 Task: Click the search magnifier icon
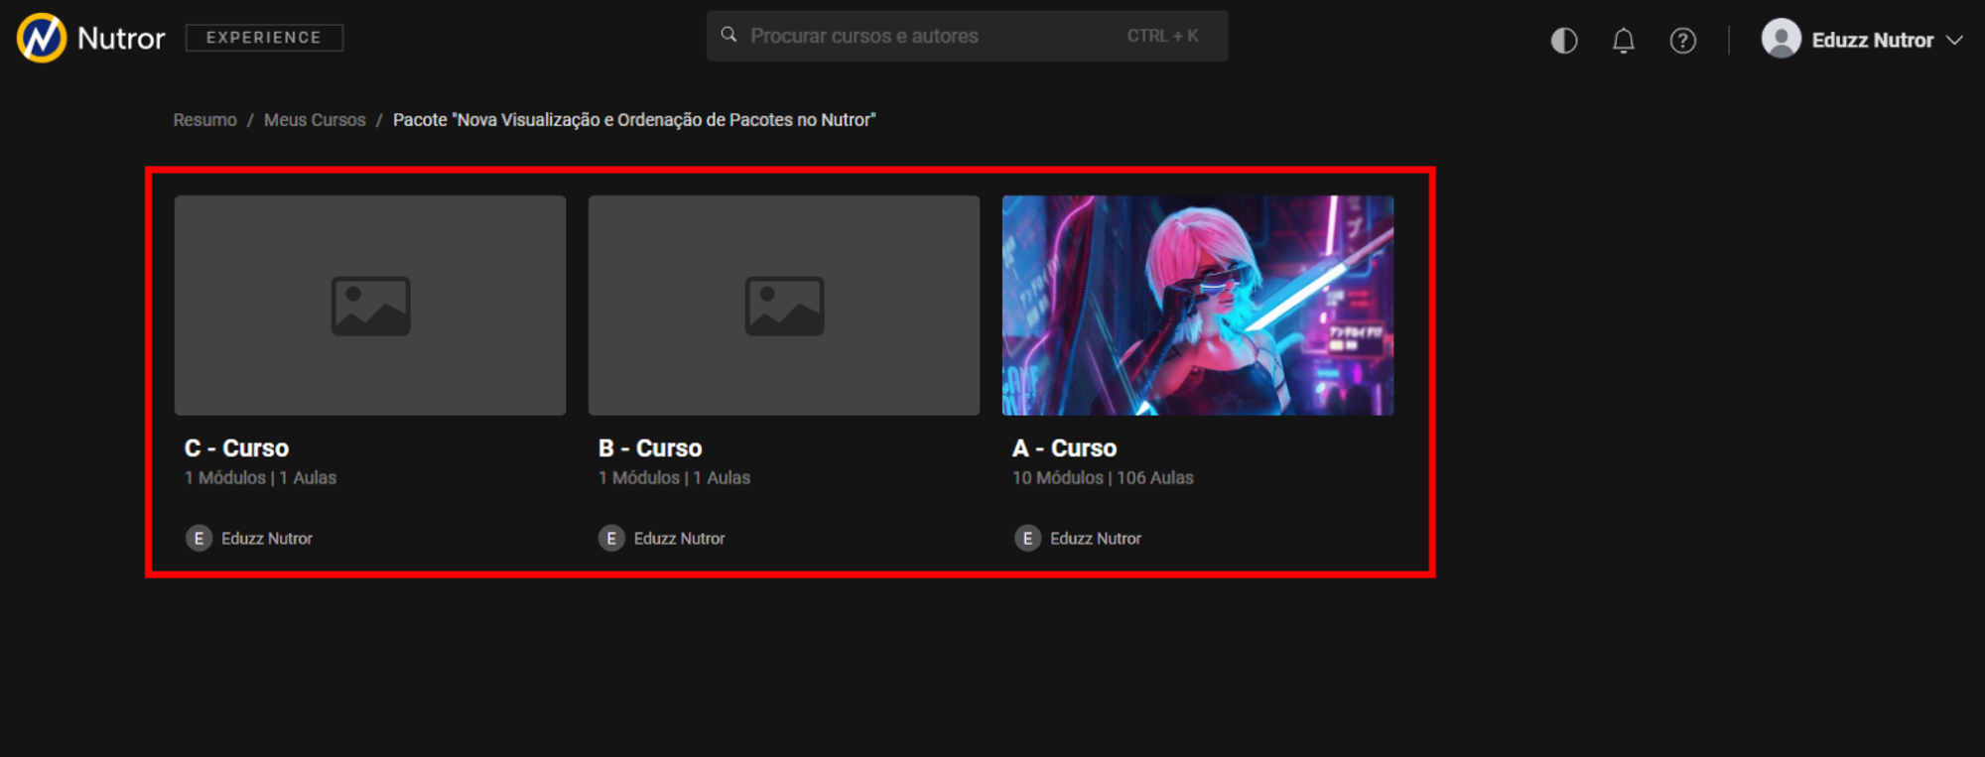coord(728,36)
